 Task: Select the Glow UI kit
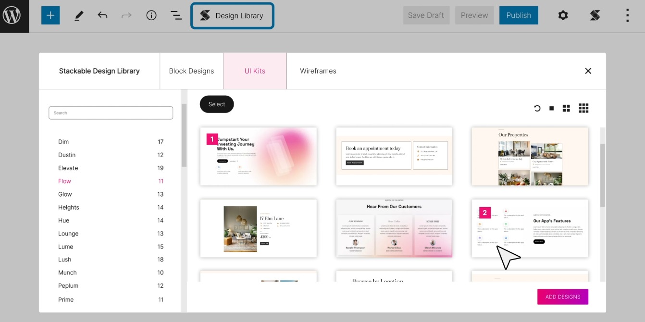tap(65, 194)
